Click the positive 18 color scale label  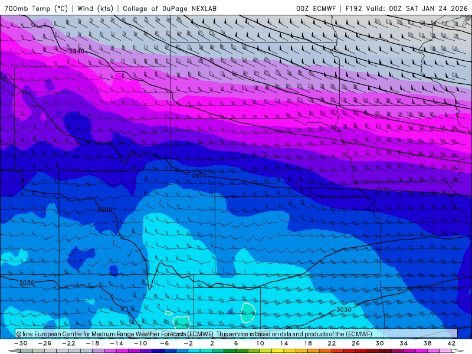click(x=308, y=343)
